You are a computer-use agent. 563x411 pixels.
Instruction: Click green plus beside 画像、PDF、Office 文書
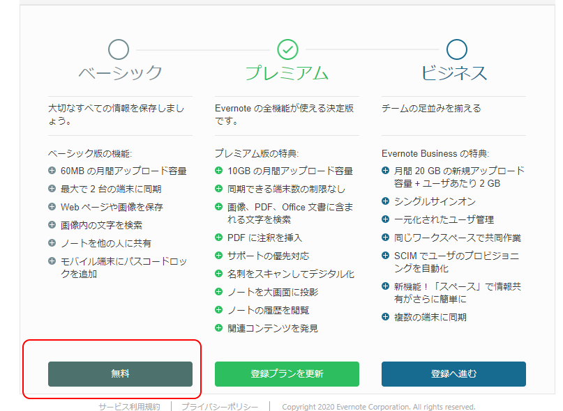pos(218,207)
